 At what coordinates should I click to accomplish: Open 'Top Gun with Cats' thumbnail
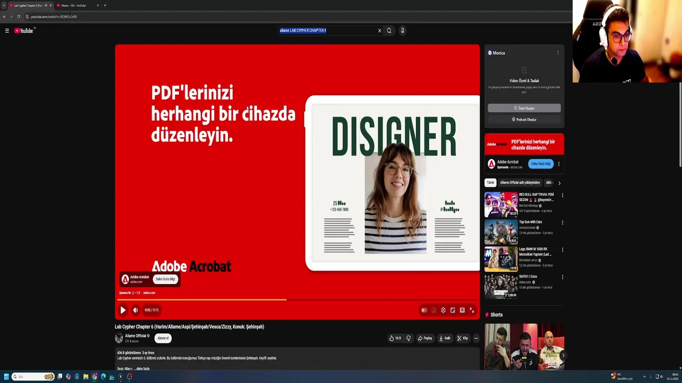501,232
